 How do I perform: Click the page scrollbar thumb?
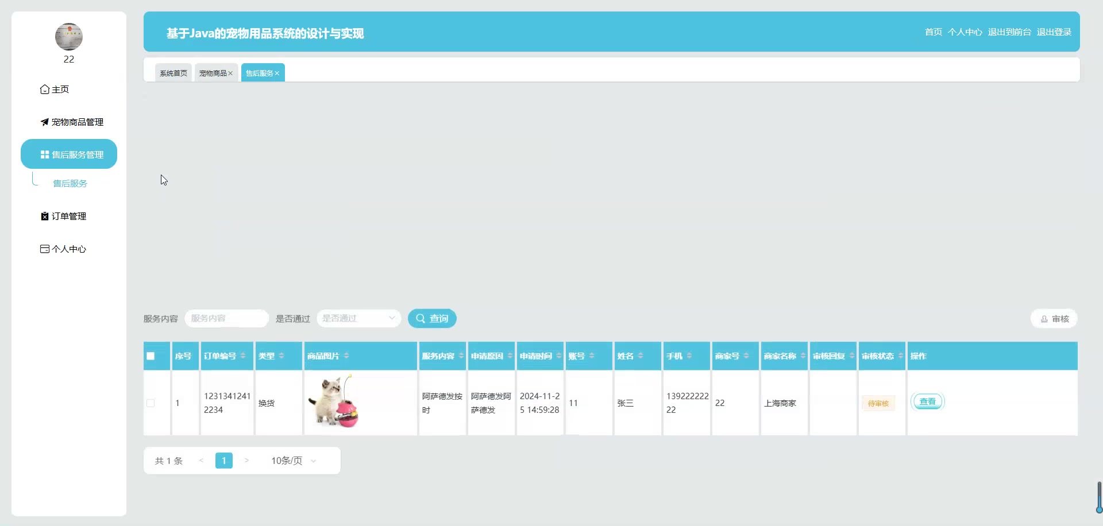(1099, 497)
